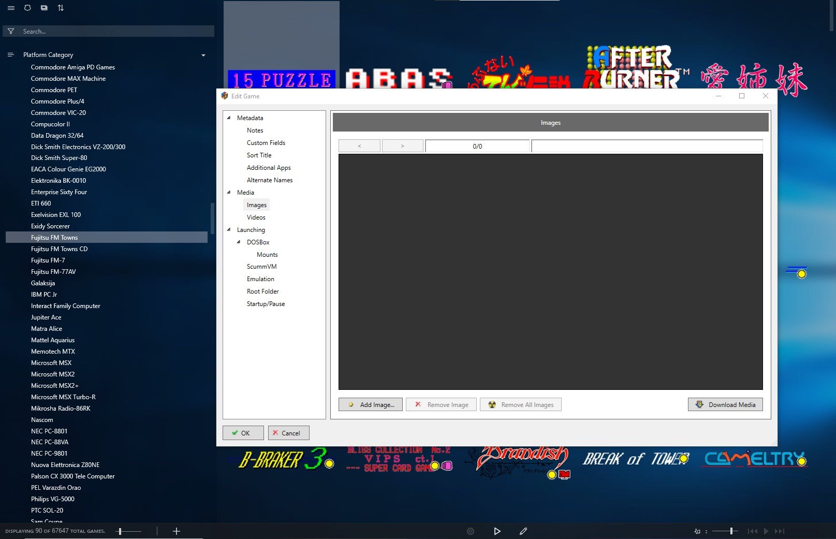Click the Break of Tower game thumbnail
Image resolution: width=836 pixels, height=539 pixels.
[636, 459]
